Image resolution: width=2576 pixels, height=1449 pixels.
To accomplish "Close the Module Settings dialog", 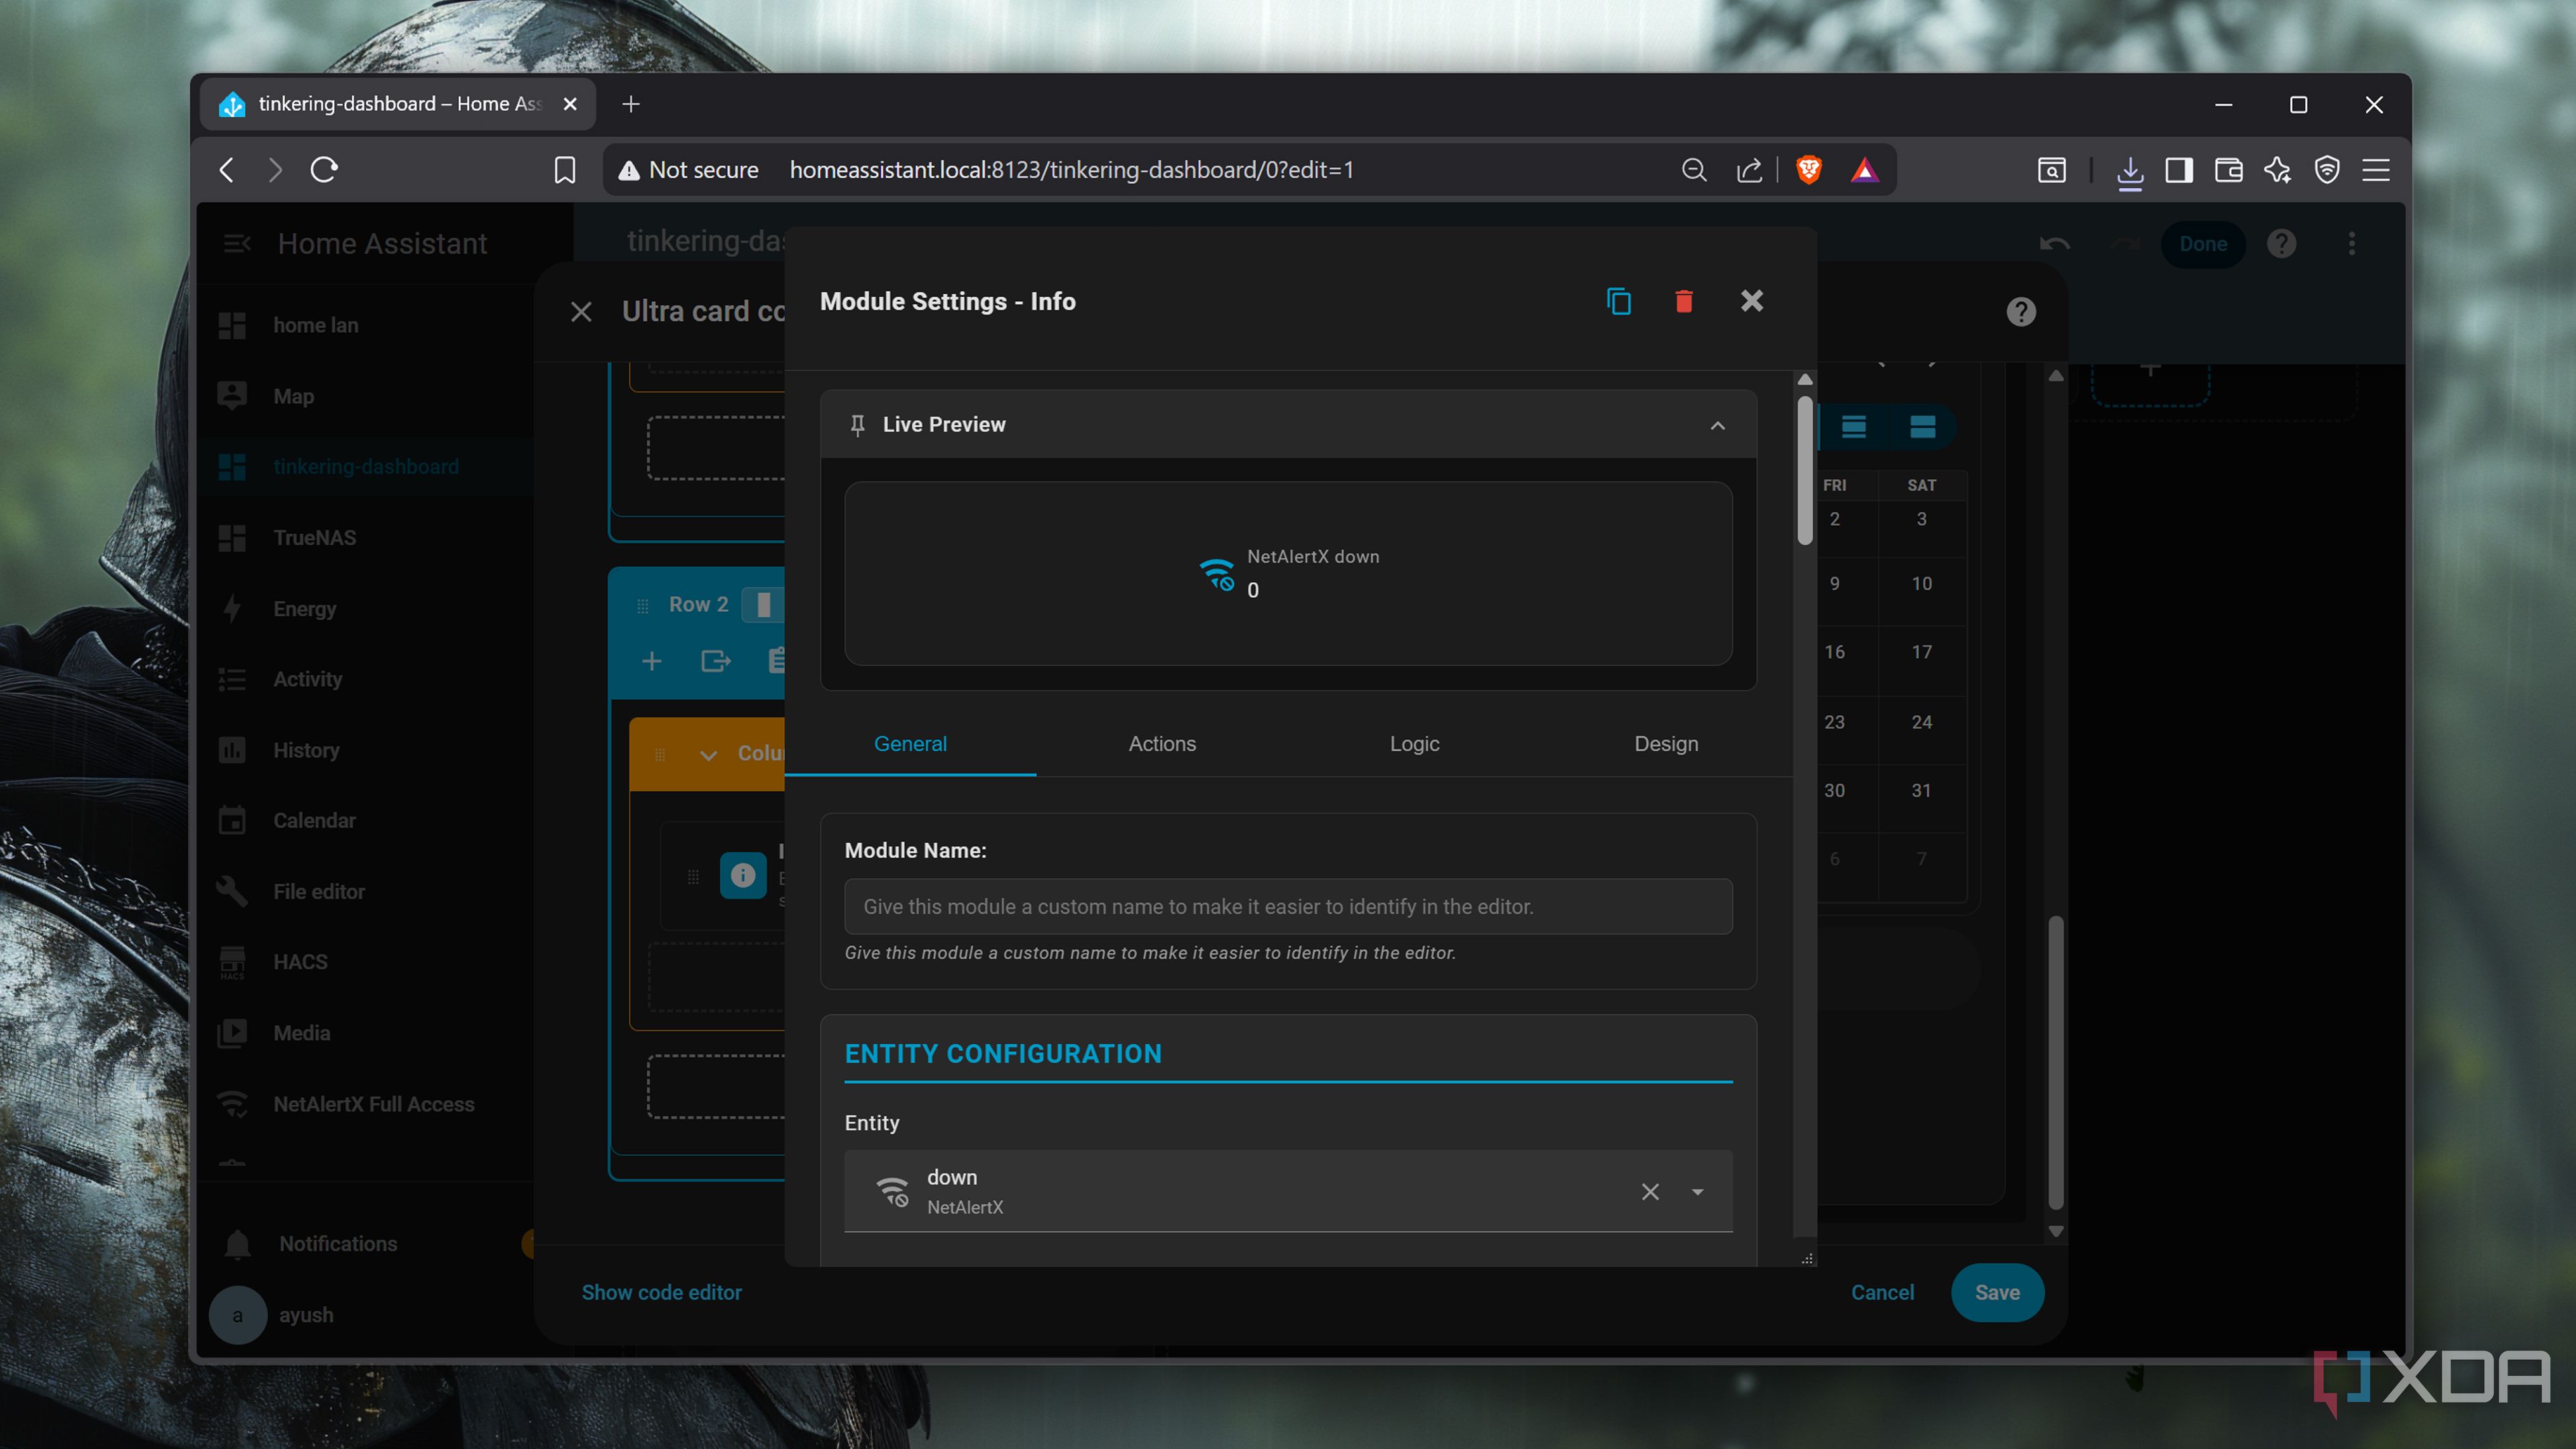I will pos(1751,301).
